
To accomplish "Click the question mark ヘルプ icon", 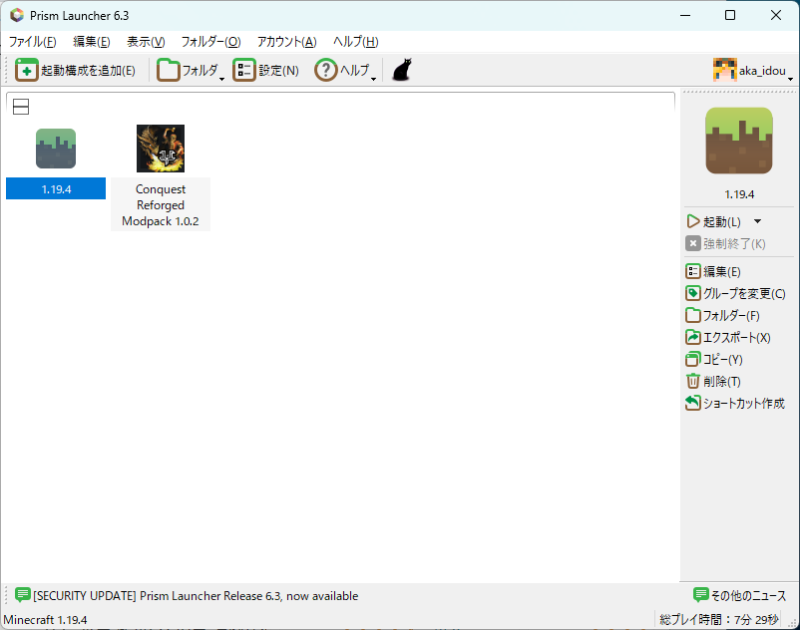I will (x=325, y=70).
